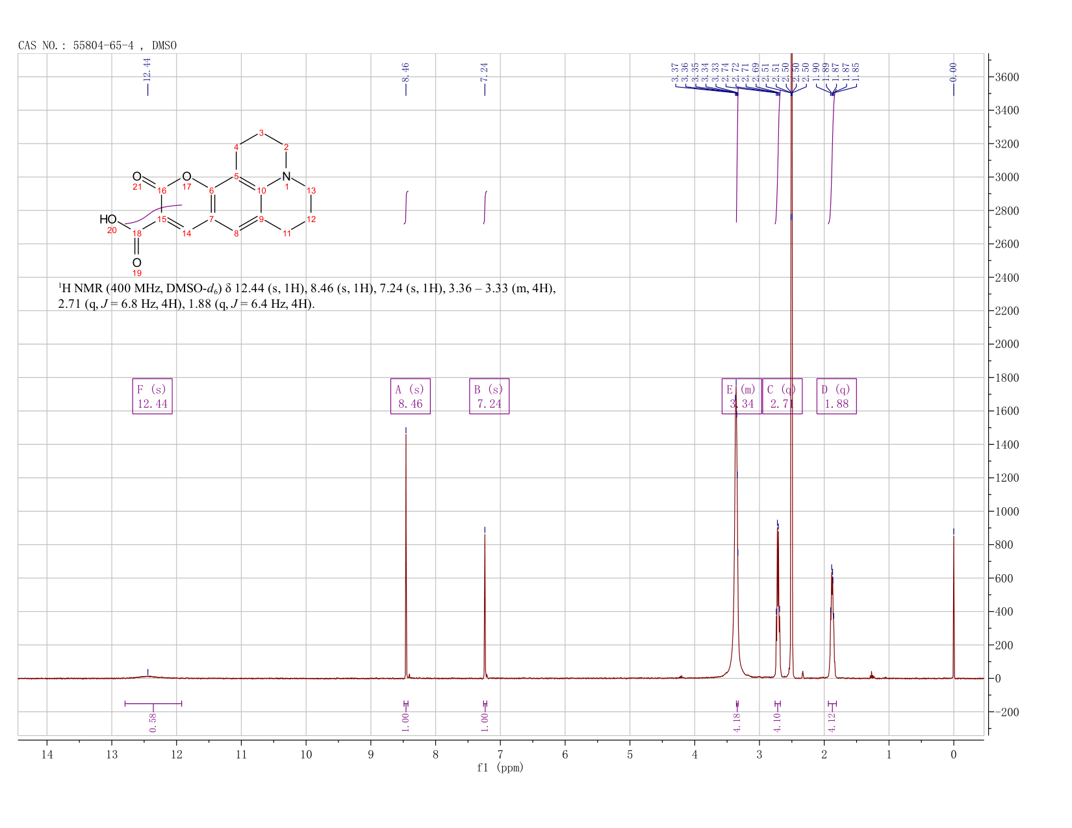Click the 1H NMR summary text line
The width and height of the screenshot is (1072, 828).
click(x=307, y=288)
